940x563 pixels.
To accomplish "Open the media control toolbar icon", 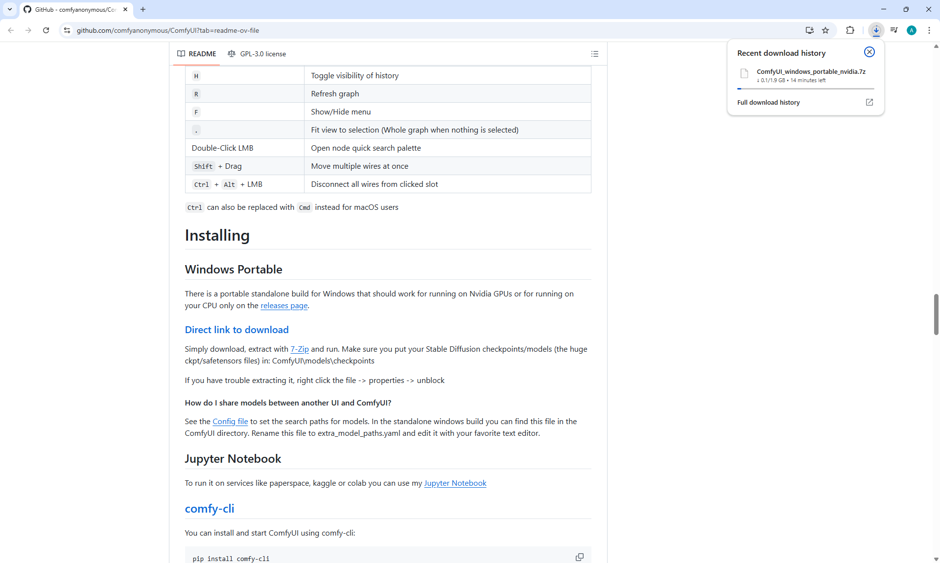I will pos(894,30).
